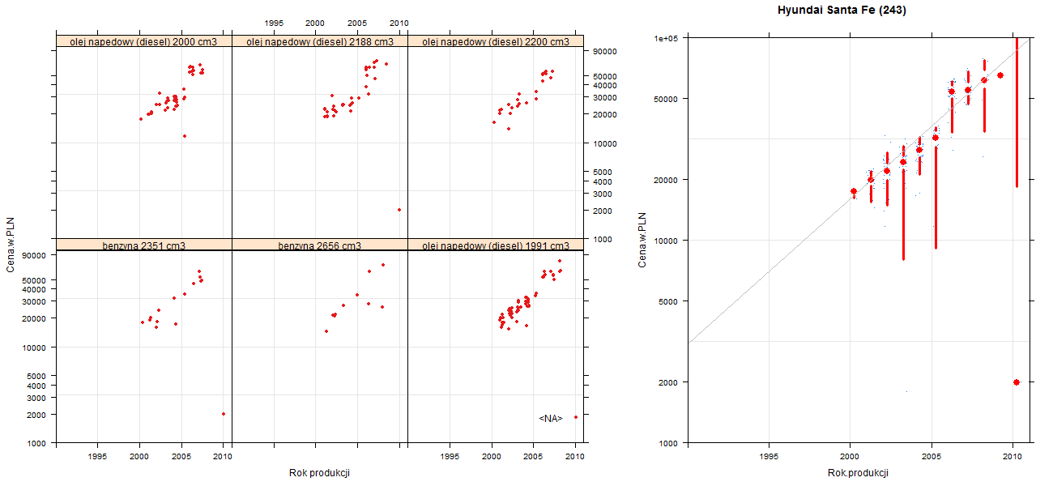Select the "olej napedowy (diesel) 2188 cm3" panel header

pos(320,41)
